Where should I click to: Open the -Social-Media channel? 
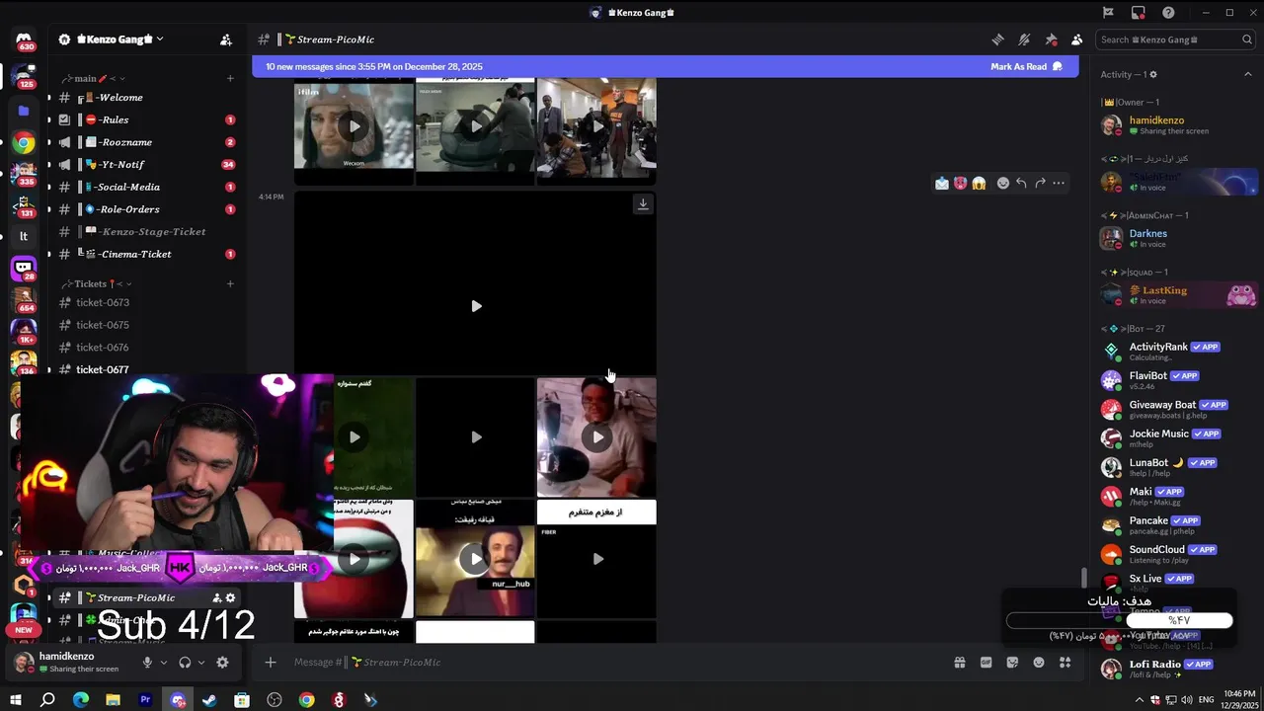pyautogui.click(x=144, y=187)
